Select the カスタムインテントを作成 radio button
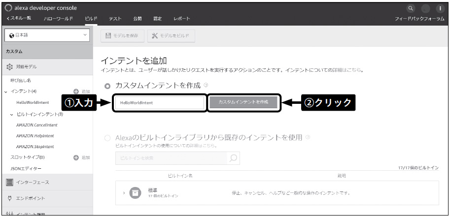450x217 pixels. (107, 86)
